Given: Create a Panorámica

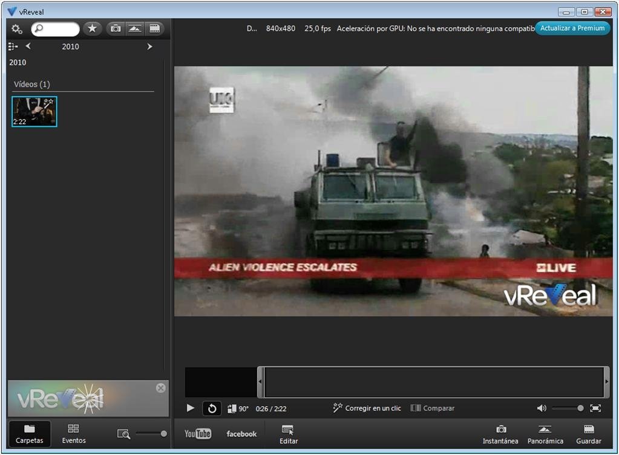Looking at the screenshot, I should tap(545, 435).
